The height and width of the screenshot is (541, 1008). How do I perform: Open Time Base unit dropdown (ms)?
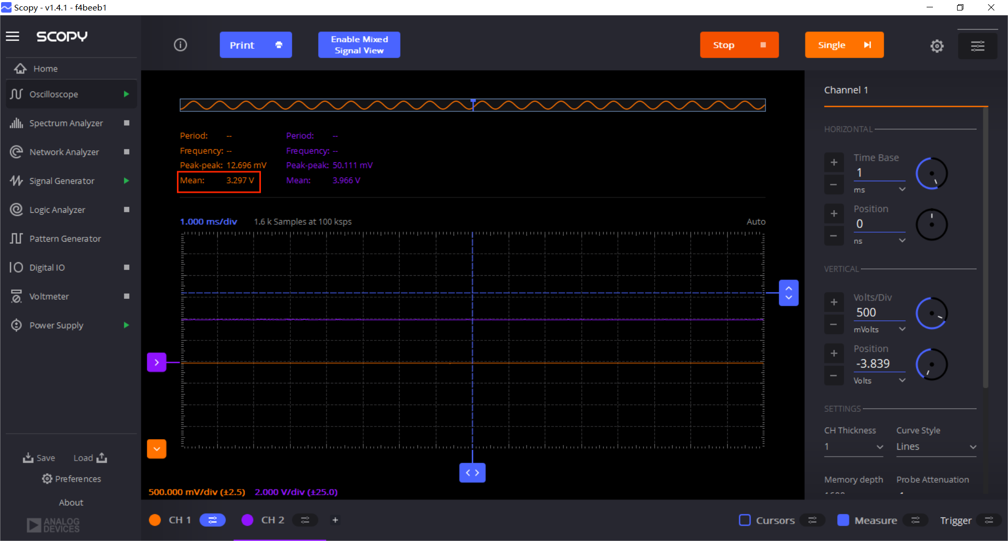[879, 190]
